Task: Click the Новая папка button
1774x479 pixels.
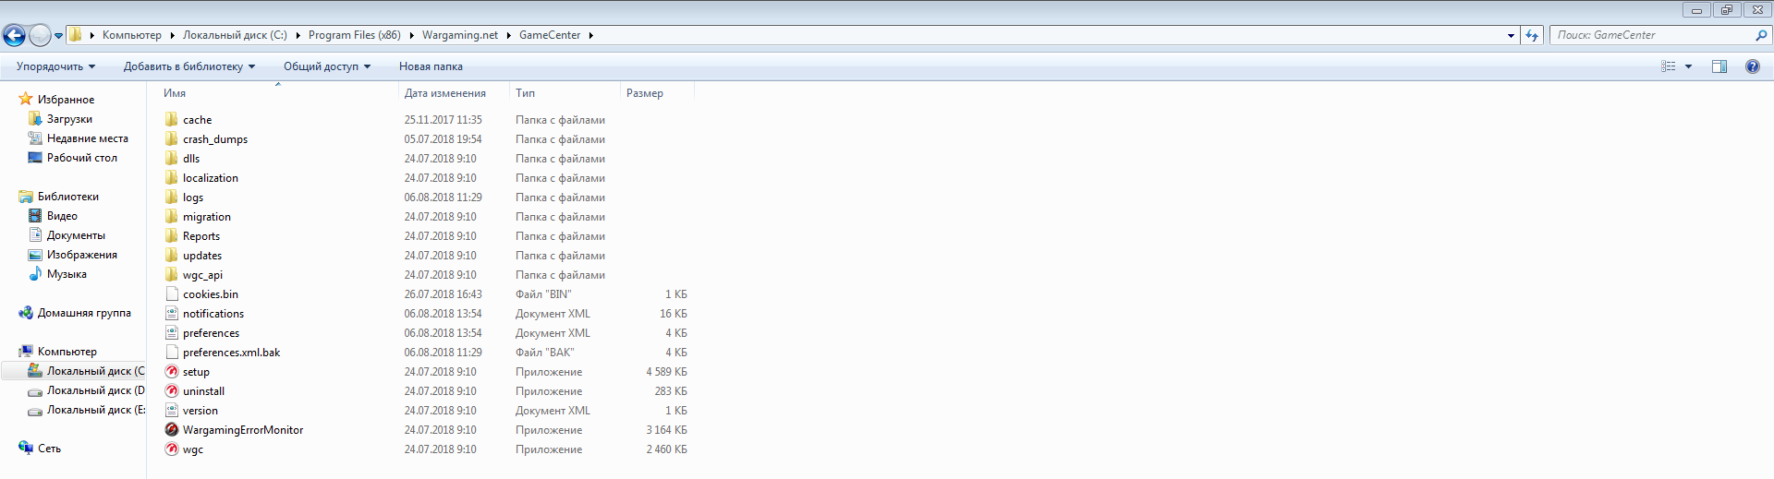Action: tap(431, 66)
